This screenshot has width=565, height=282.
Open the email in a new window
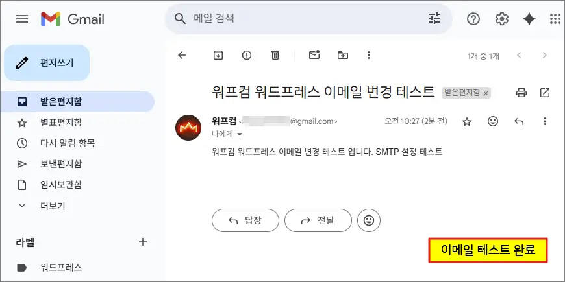[x=545, y=93]
